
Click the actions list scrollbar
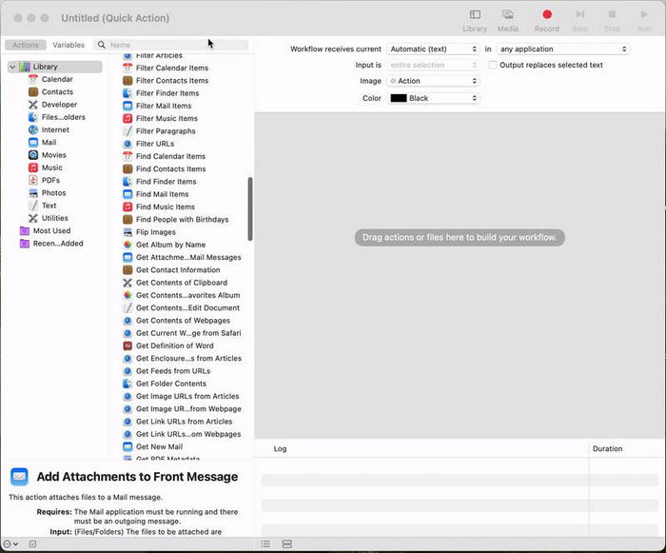tap(250, 209)
